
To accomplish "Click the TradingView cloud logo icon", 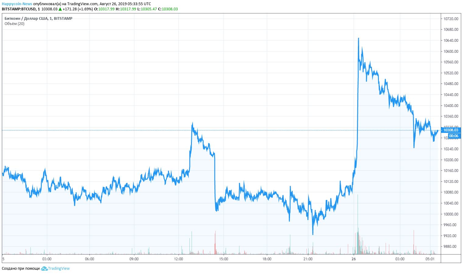I will click(44, 269).
